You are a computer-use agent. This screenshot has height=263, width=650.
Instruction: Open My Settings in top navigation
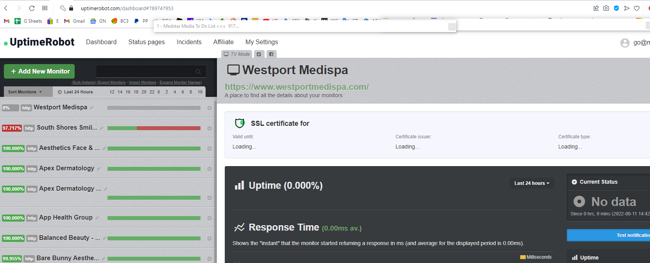point(261,42)
